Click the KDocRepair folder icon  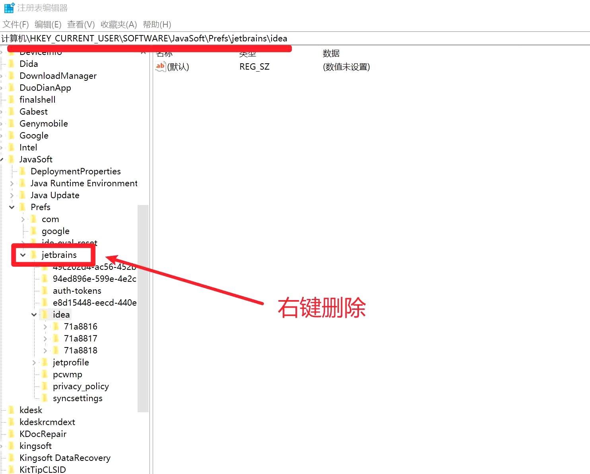pyautogui.click(x=12, y=434)
